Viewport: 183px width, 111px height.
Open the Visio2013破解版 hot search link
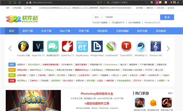[x=100, y=22]
